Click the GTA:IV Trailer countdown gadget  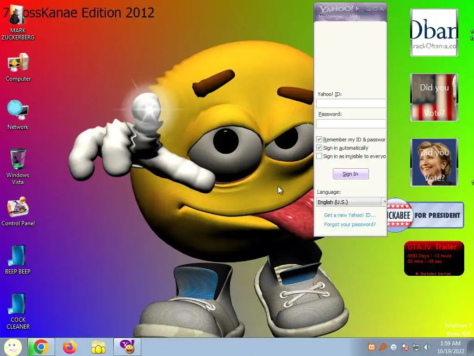click(x=434, y=259)
